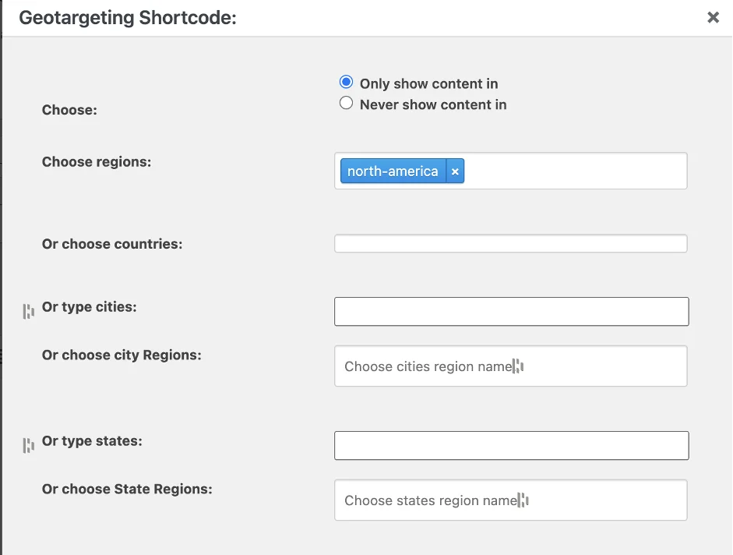Screen dimensions: 733x555
Task: Focus the 'Or type cities' text input
Action: [512, 312]
